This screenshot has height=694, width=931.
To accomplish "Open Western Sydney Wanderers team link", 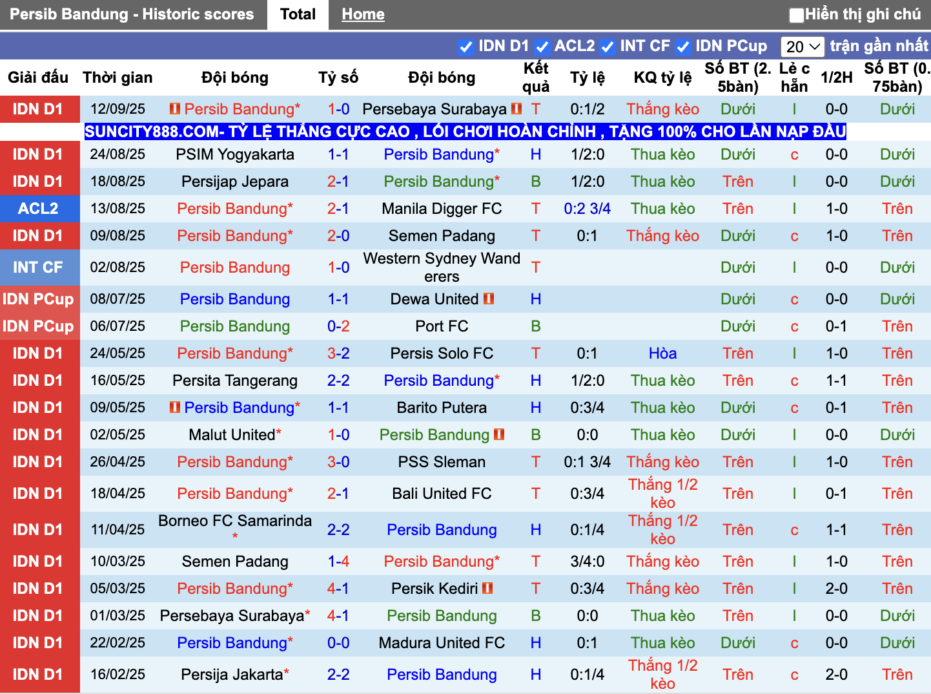I will (442, 268).
